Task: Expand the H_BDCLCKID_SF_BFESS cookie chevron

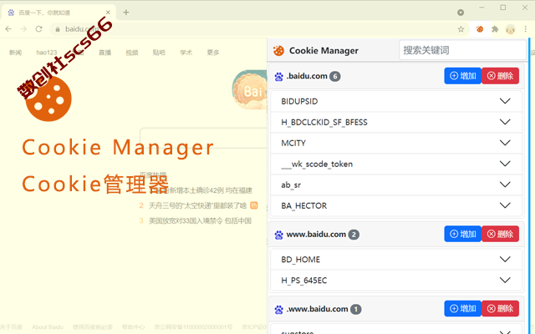Action: pos(505,122)
